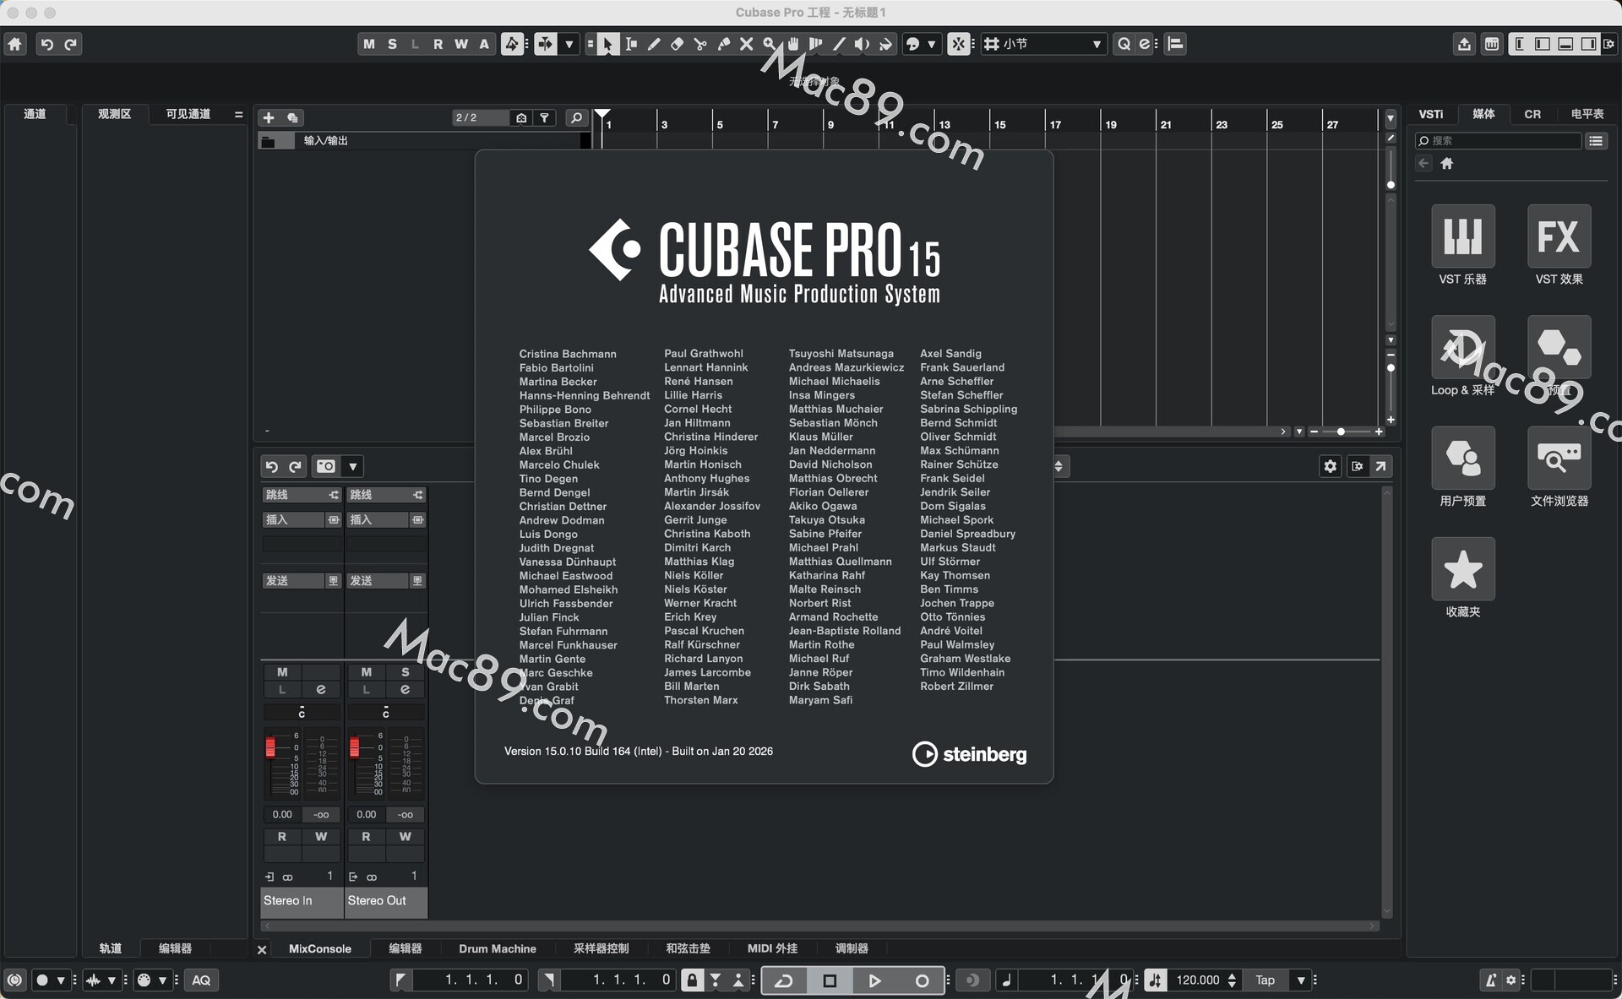Switch to the CR tab
Viewport: 1622px width, 999px height.
coord(1532,114)
